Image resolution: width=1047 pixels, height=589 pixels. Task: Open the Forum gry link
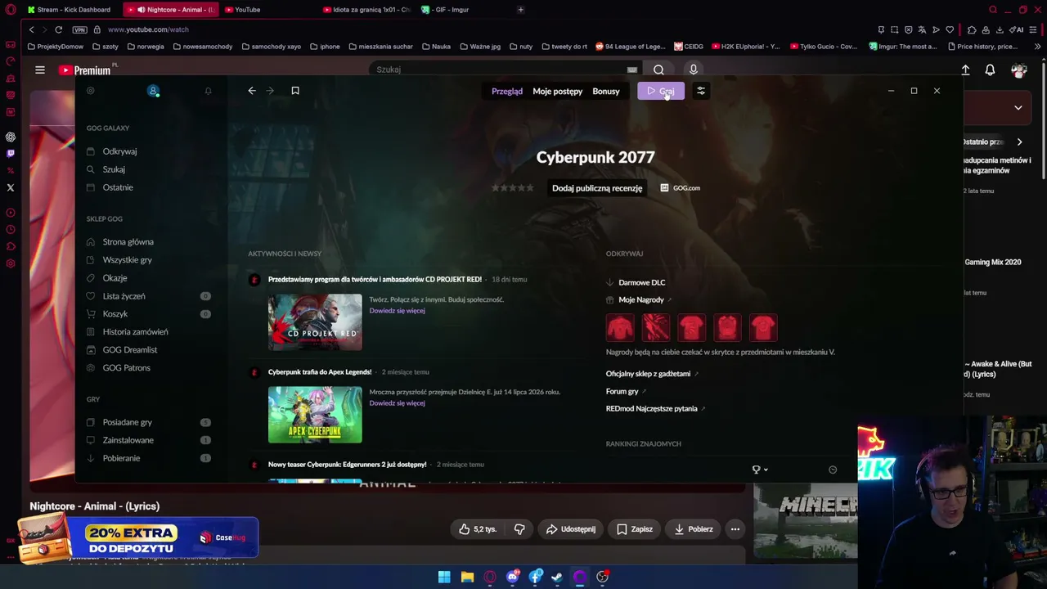[622, 392]
